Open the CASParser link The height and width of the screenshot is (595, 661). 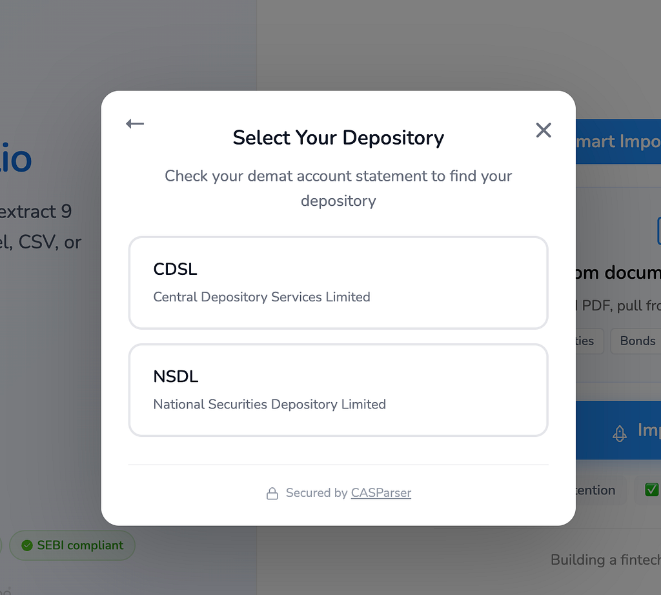tap(381, 492)
